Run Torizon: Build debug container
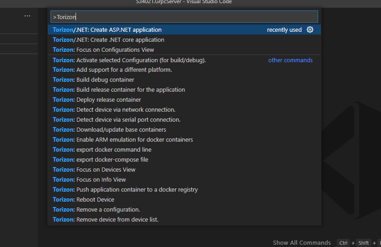Screen dimensions: 381x247 click(184, 80)
